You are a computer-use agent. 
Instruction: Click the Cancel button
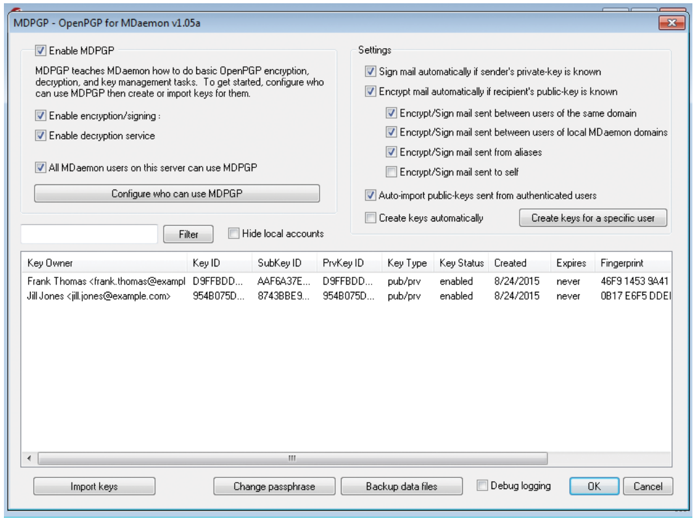(x=647, y=486)
